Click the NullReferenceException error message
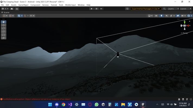This screenshot has width=193, height=108. (37, 99)
